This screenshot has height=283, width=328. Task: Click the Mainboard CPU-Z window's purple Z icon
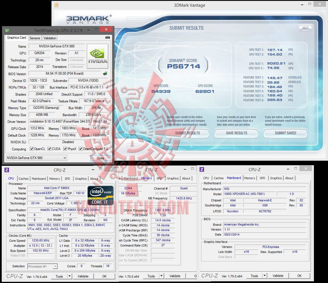(202, 169)
